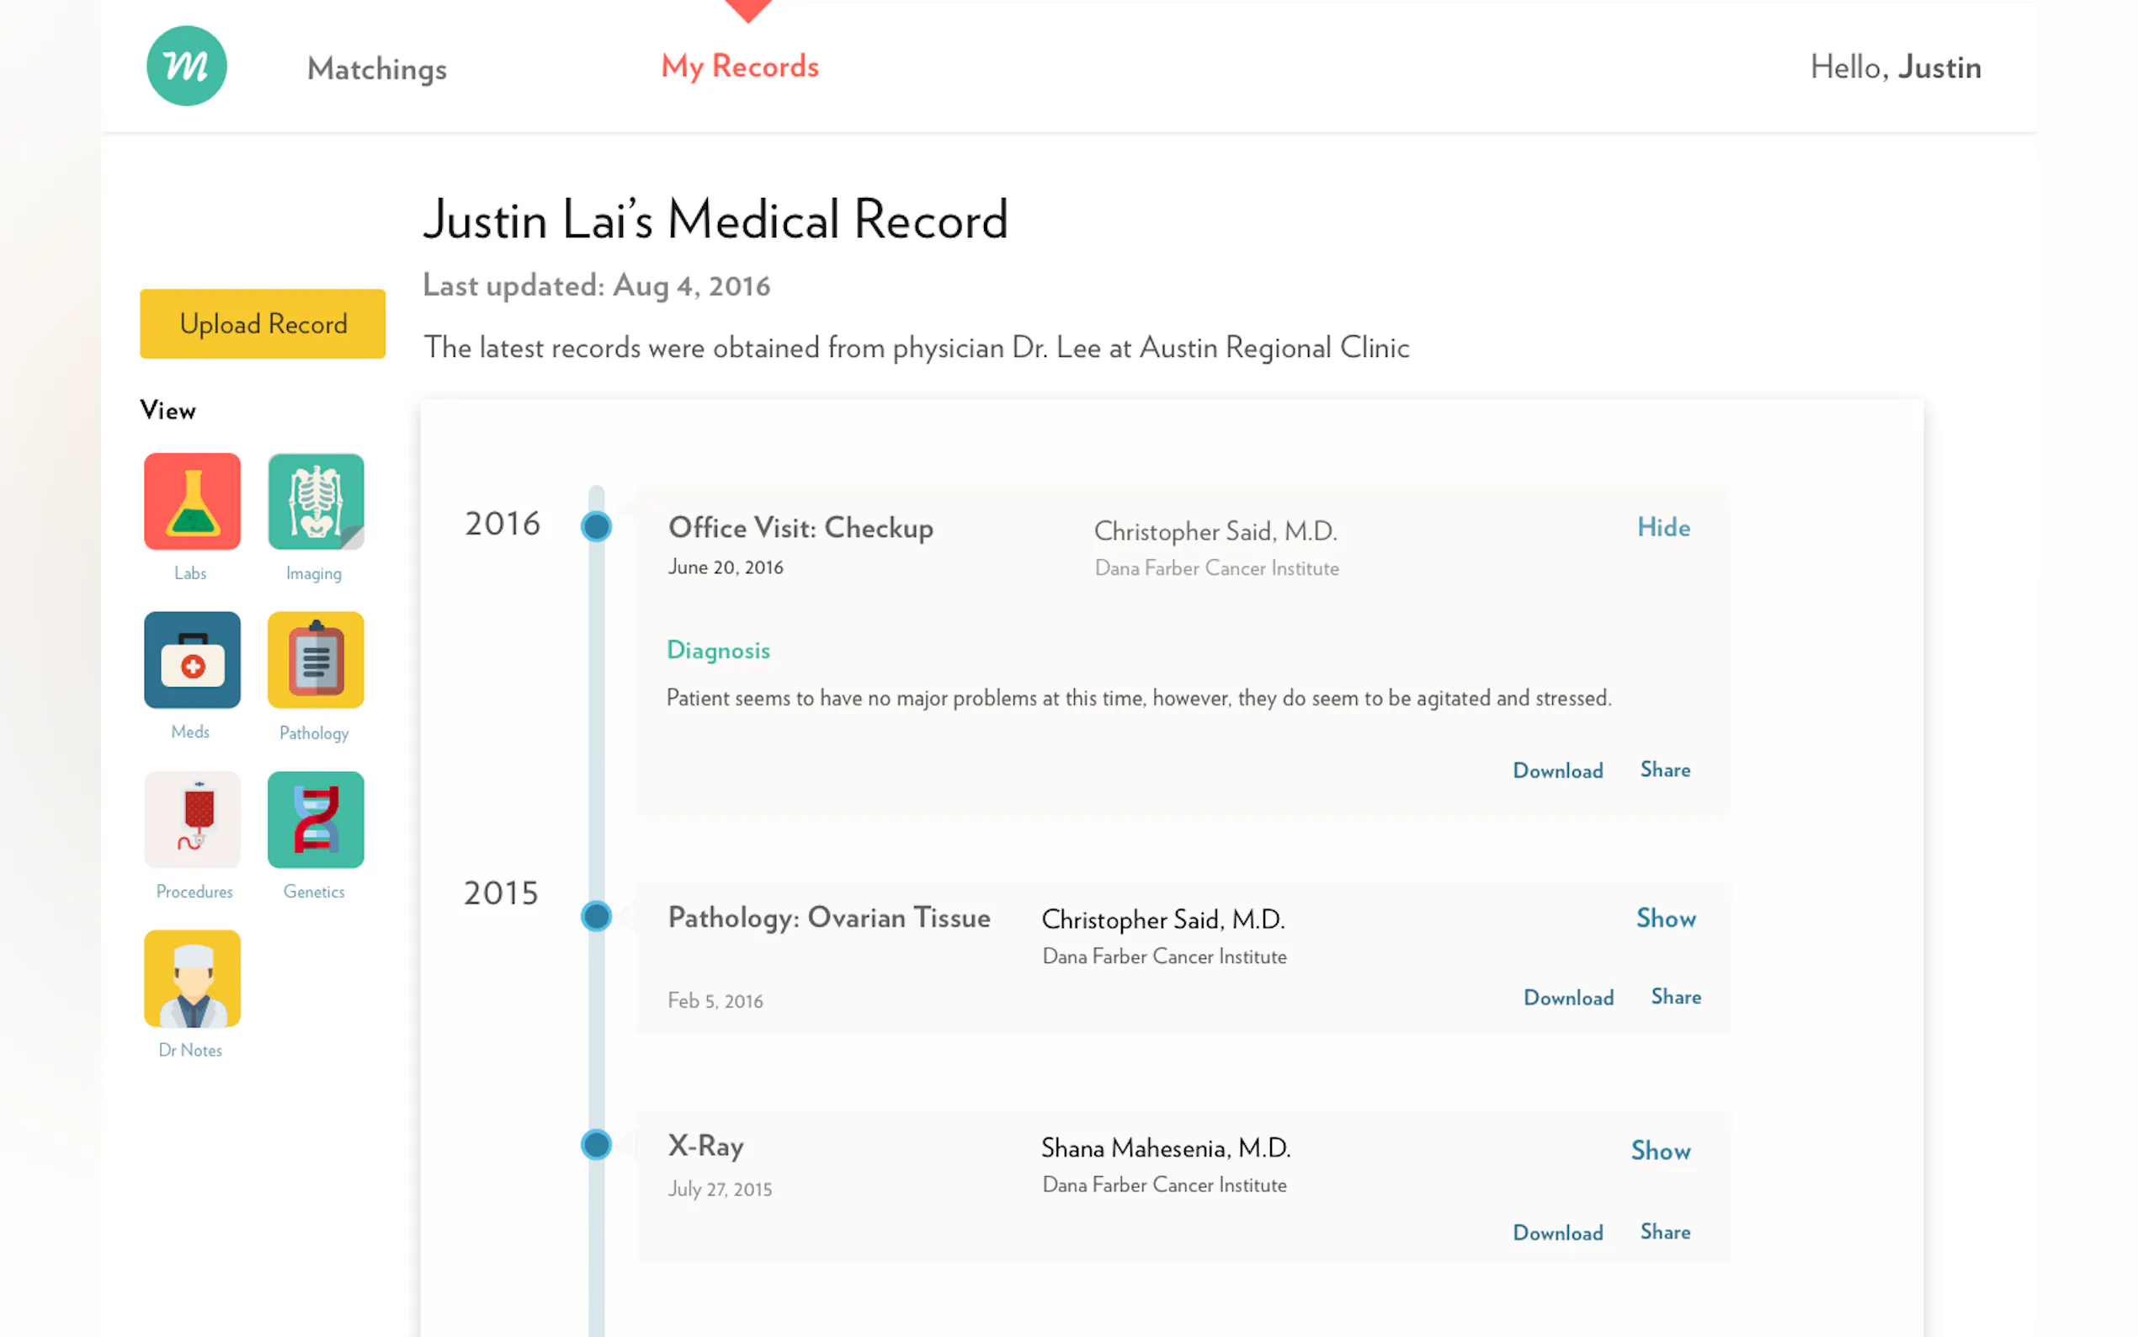Screen dimensions: 2138x1337
Task: Open the Meds first-aid kit icon
Action: [x=192, y=659]
